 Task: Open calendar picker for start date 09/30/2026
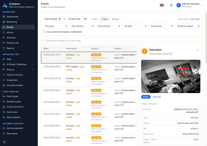(x=60, y=19)
